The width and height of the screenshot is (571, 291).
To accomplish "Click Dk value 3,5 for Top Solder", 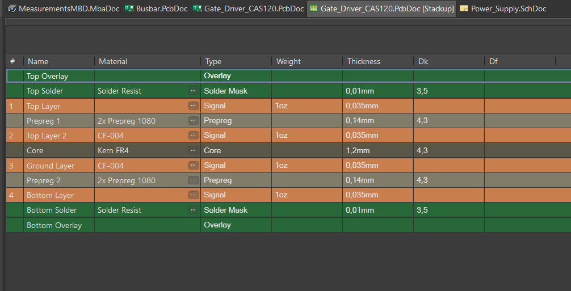I will pos(422,91).
